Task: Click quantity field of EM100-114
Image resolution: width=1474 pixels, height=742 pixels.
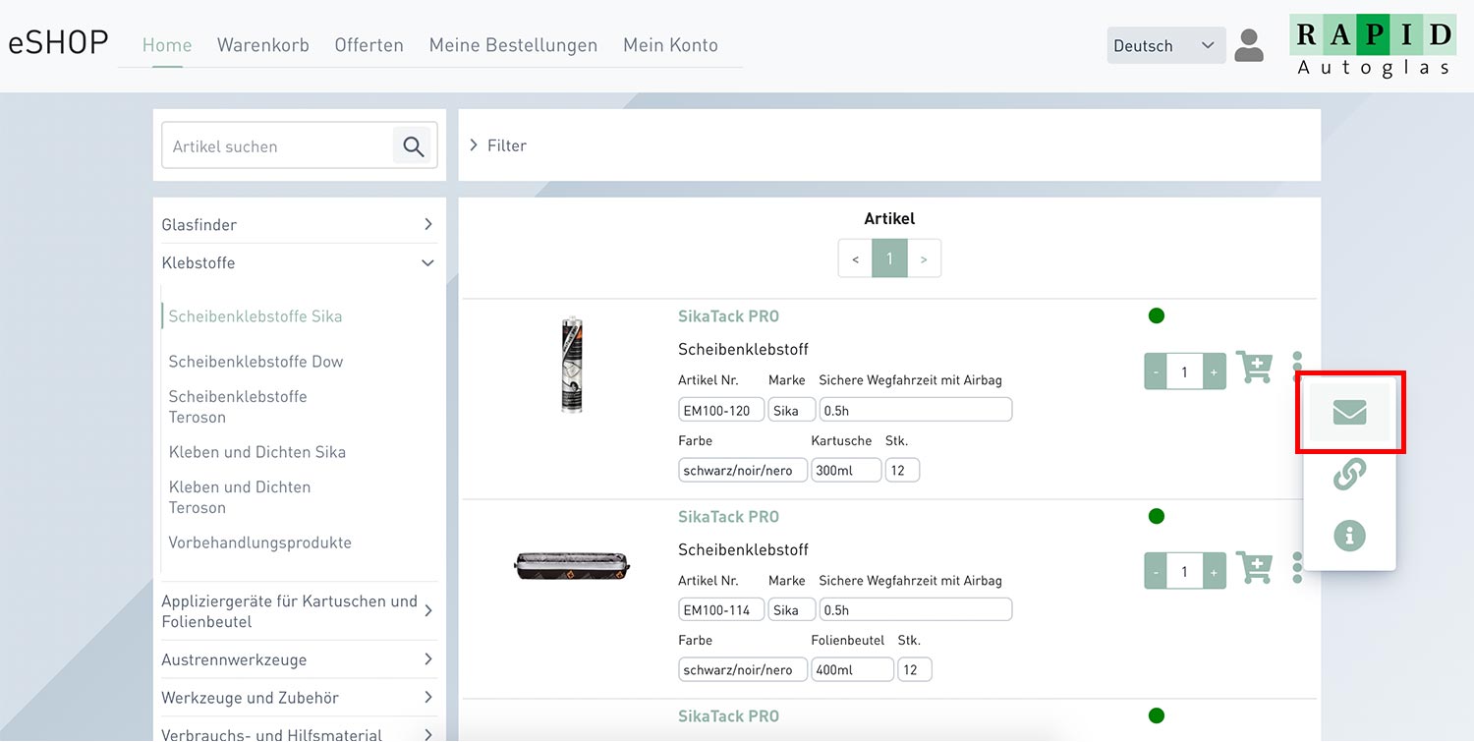Action: click(1185, 571)
